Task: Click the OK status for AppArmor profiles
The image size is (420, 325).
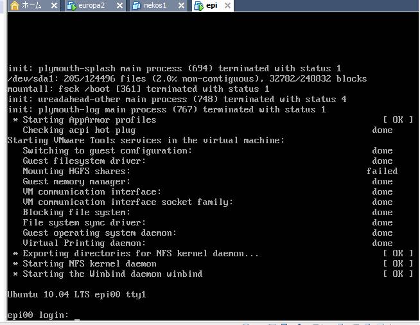Action: point(393,120)
